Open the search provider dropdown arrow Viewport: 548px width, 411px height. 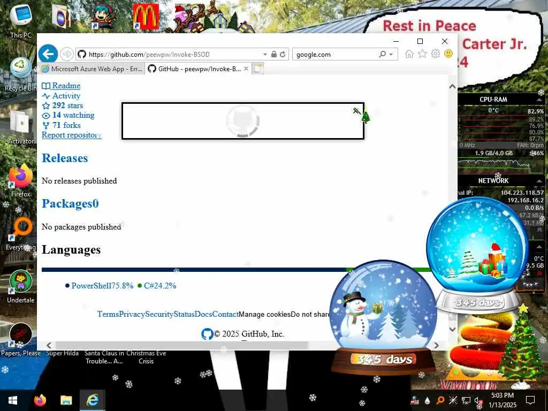[x=391, y=54]
